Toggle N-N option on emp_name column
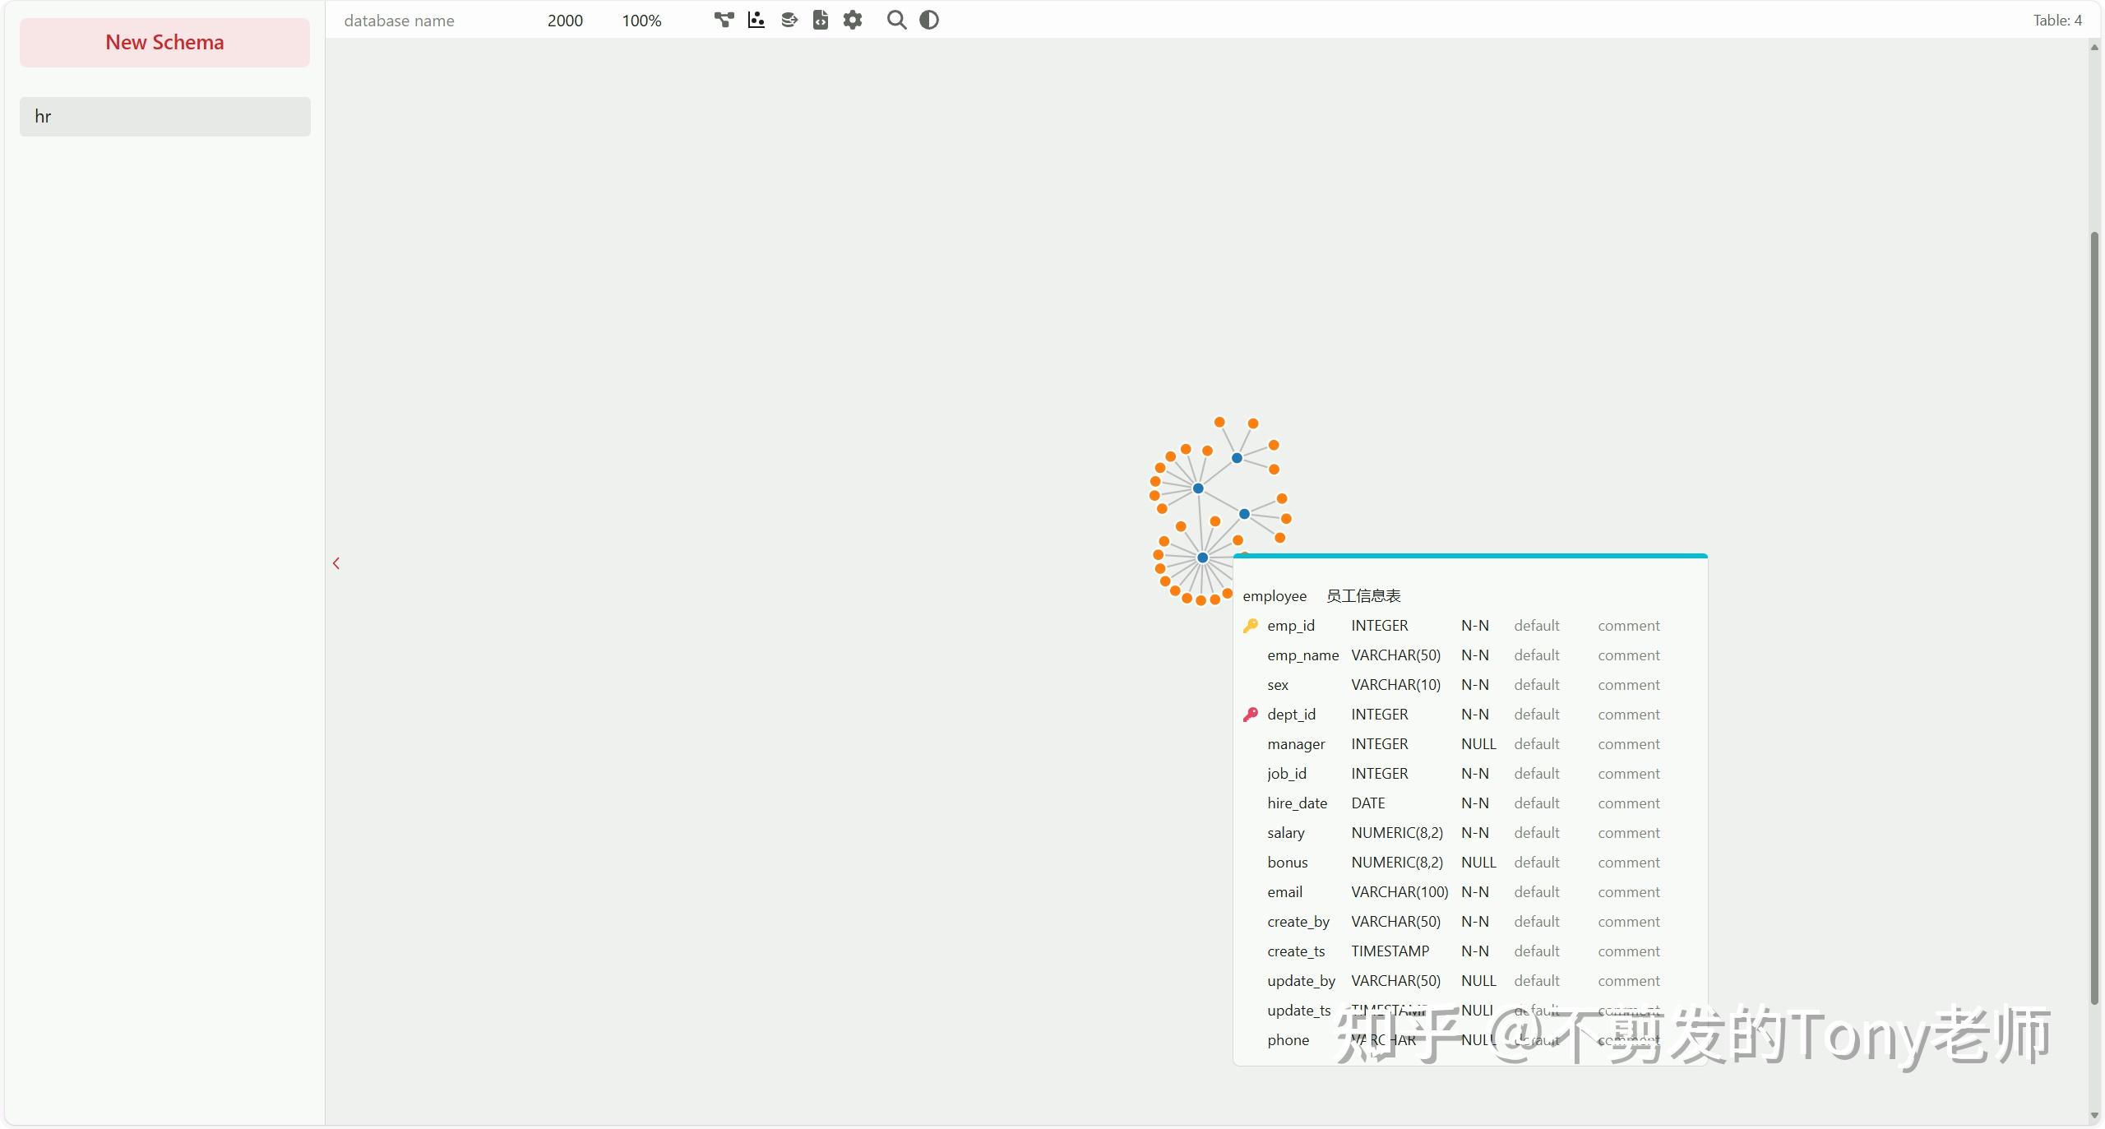Screen dimensions: 2105x1129 click(1475, 655)
